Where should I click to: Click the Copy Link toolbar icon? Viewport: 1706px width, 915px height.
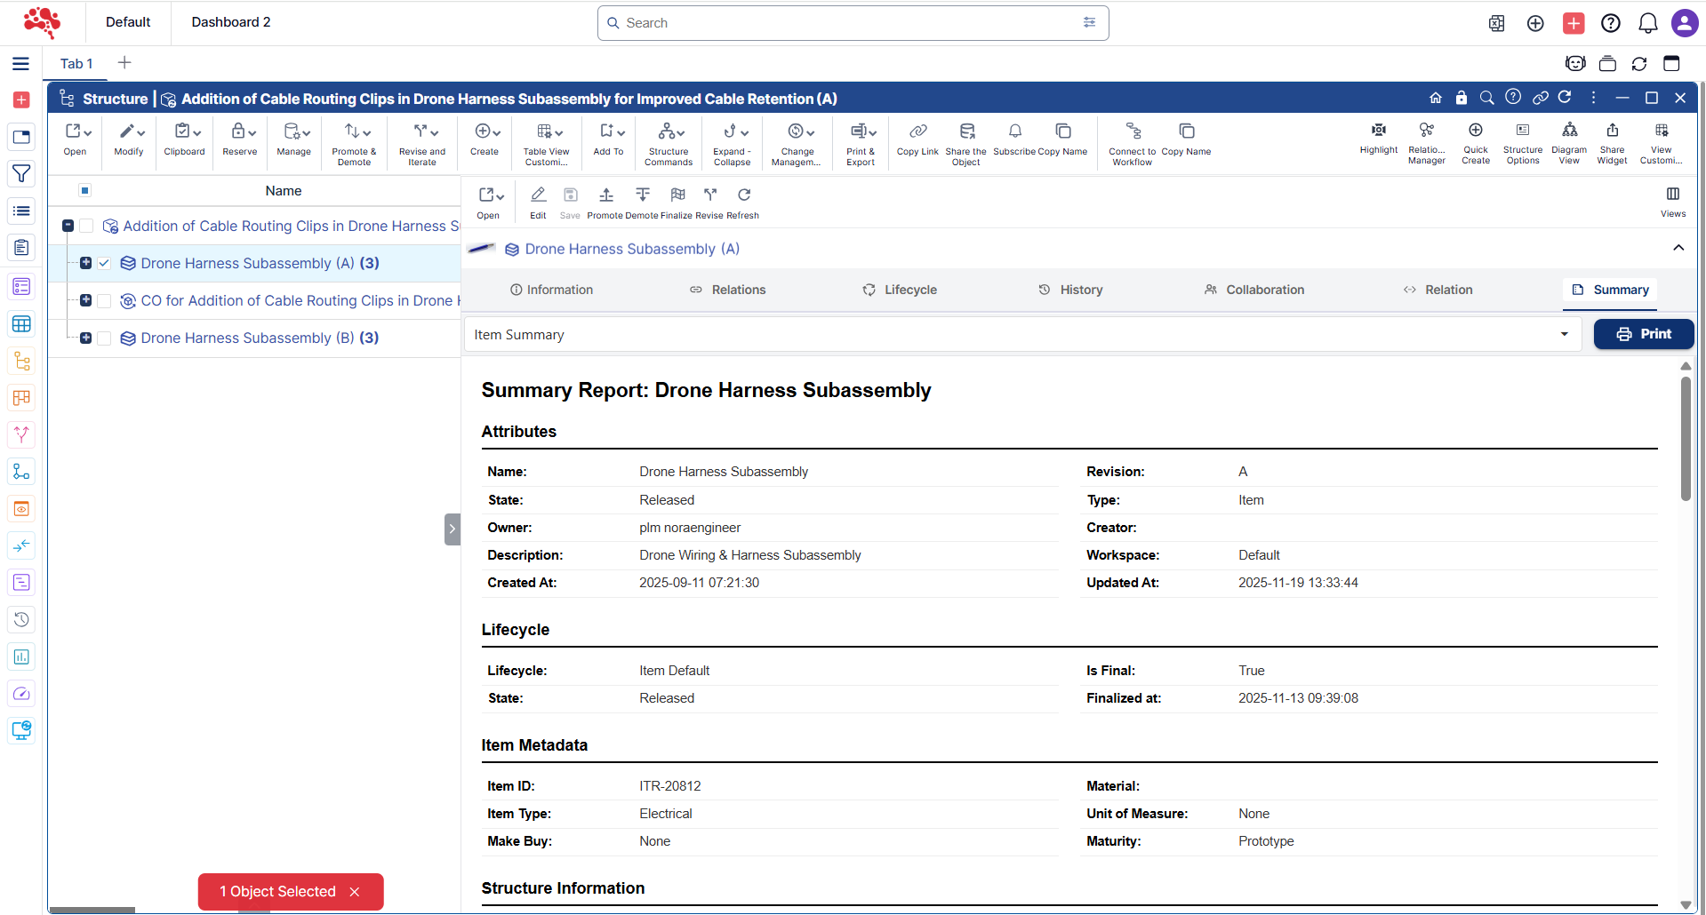tap(917, 132)
